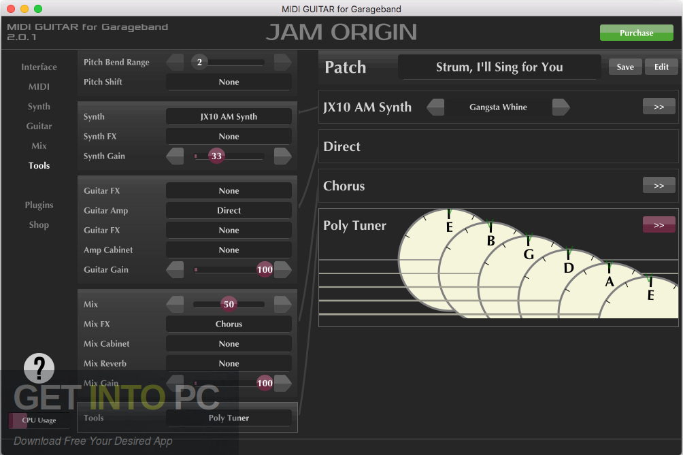Open Tools dropdown showing Poly Tuner

tap(229, 418)
